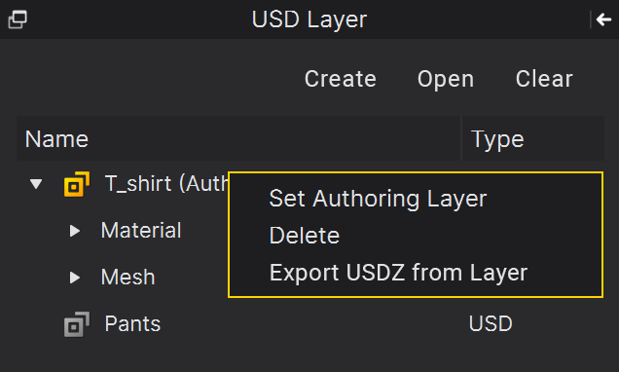Click the Clear button
This screenshot has width=619, height=372.
click(x=544, y=79)
